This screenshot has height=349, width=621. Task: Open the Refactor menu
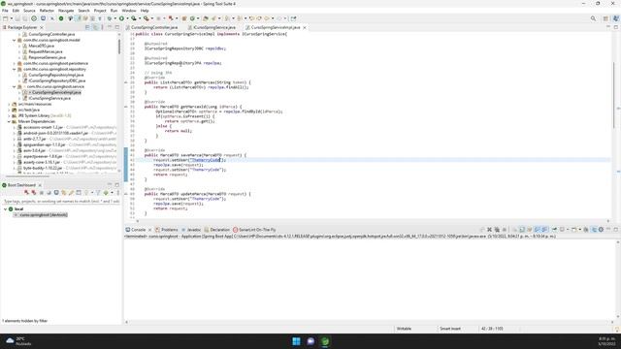(x=47, y=11)
